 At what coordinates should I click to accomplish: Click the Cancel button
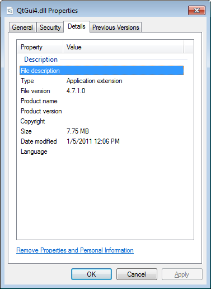coord(137,274)
